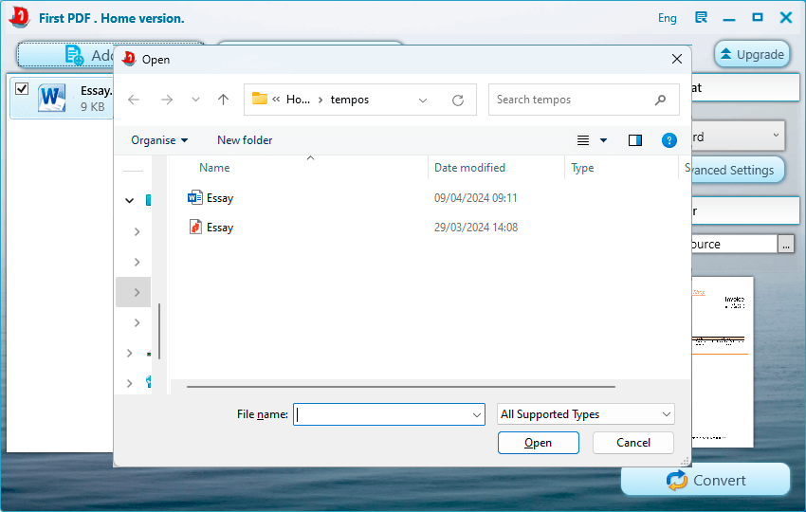Go up one folder level
The image size is (806, 512).
click(x=223, y=100)
